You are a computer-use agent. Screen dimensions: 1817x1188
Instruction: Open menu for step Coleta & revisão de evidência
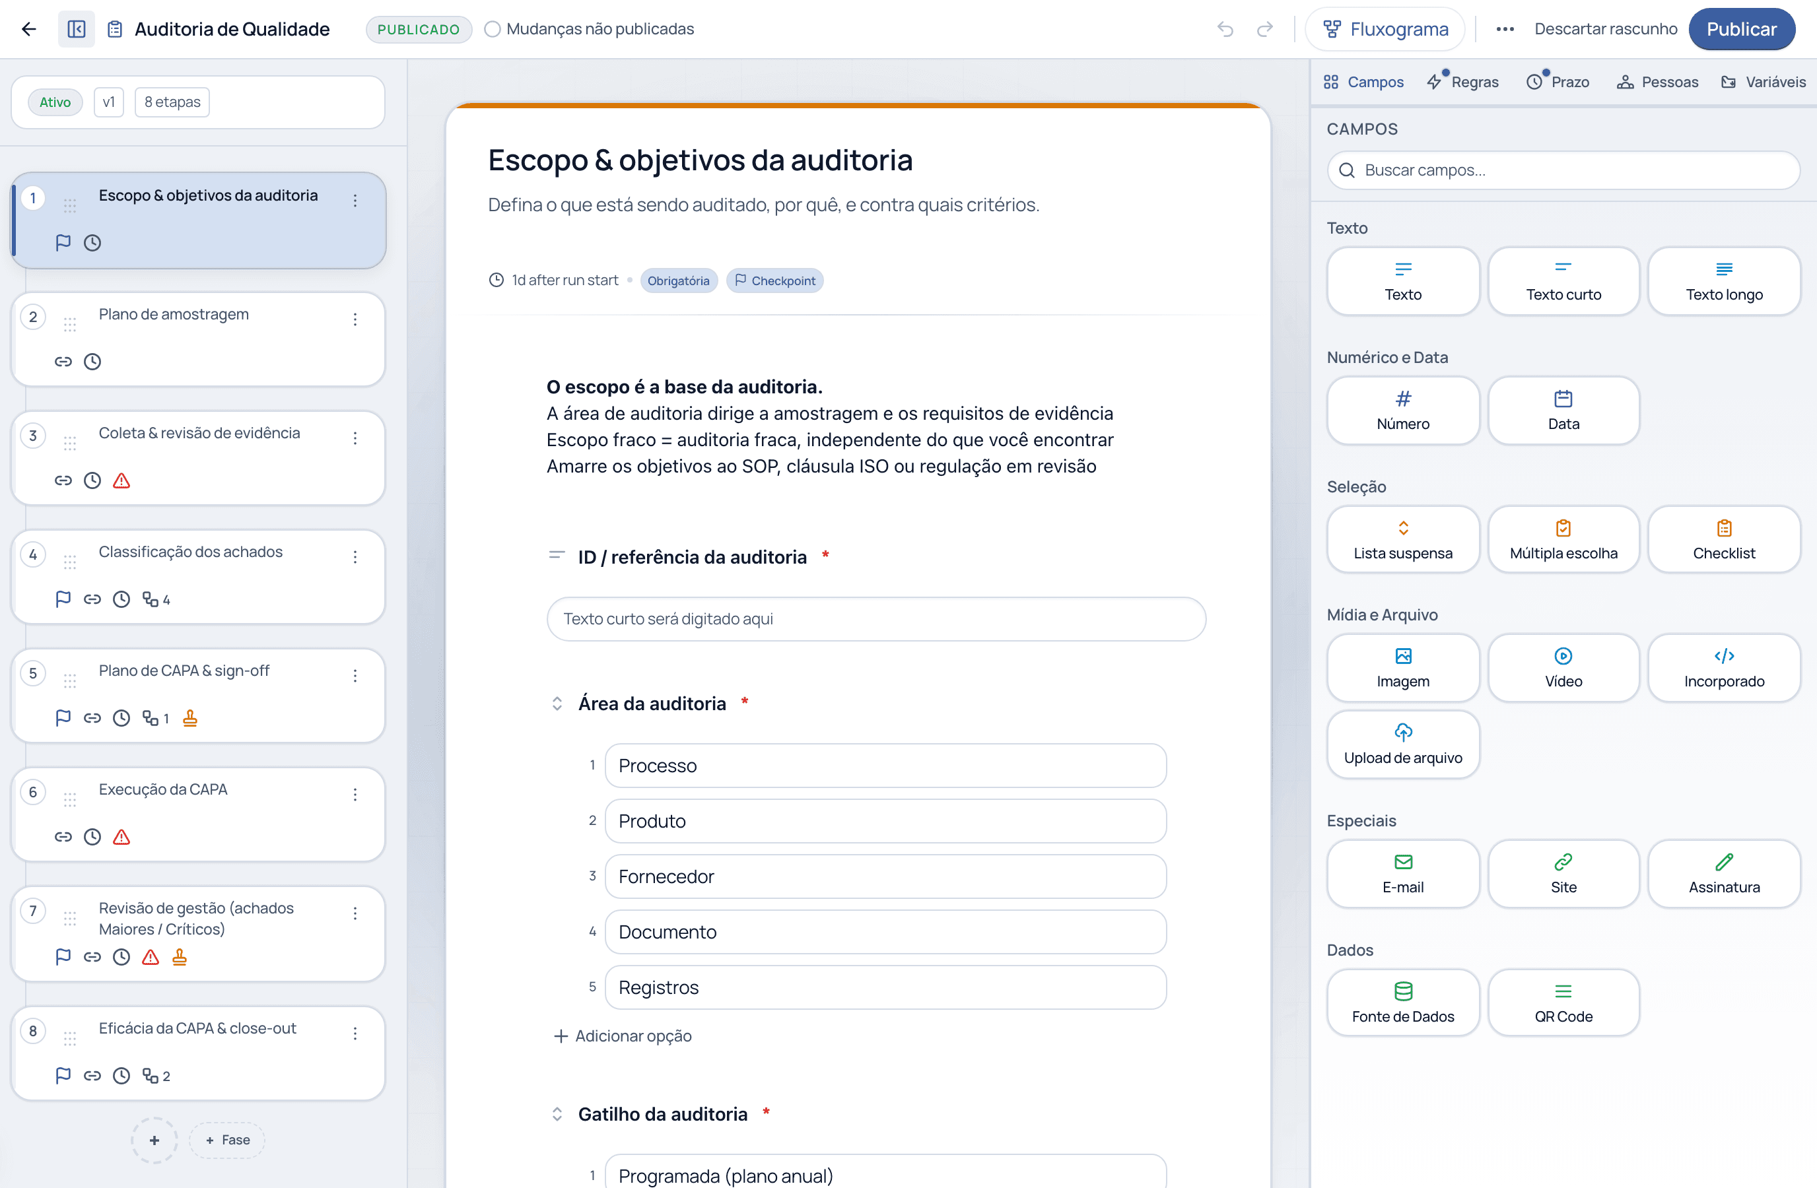(x=355, y=438)
